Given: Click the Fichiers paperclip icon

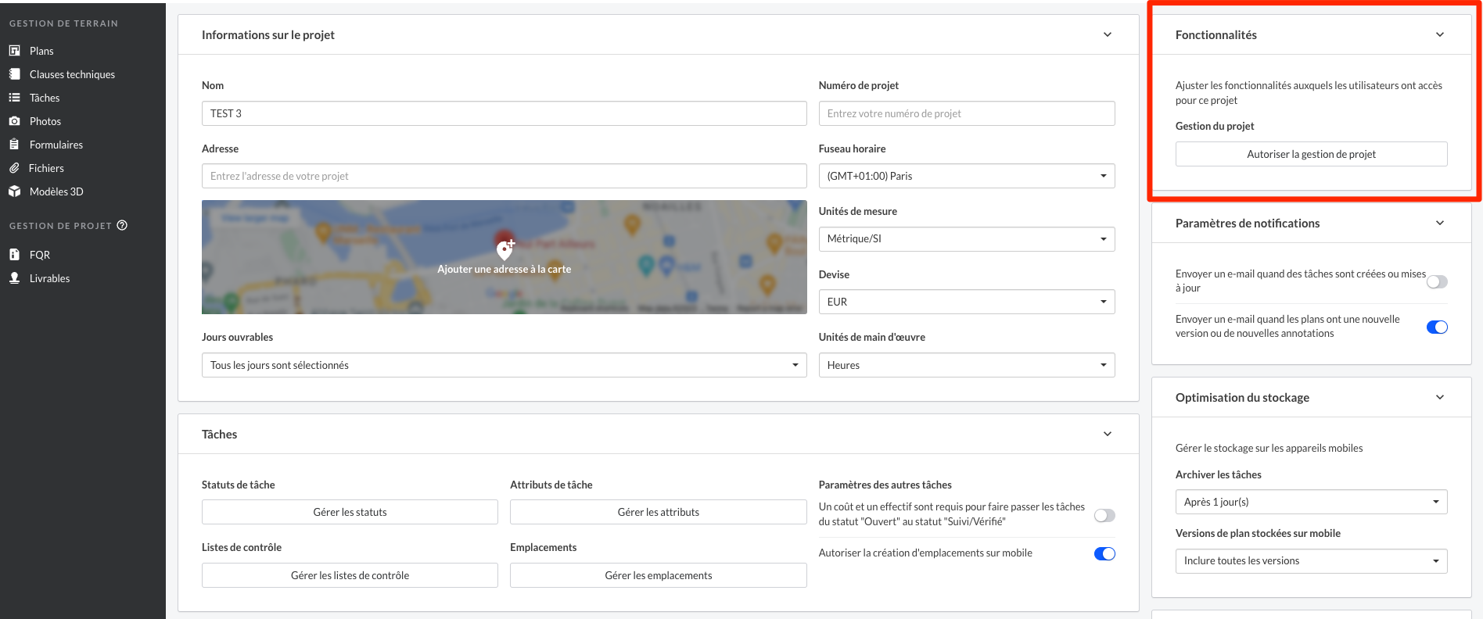Looking at the screenshot, I should pyautogui.click(x=14, y=168).
